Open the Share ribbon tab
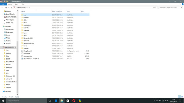Screen dimensions: 184x103 tap(17, 4)
